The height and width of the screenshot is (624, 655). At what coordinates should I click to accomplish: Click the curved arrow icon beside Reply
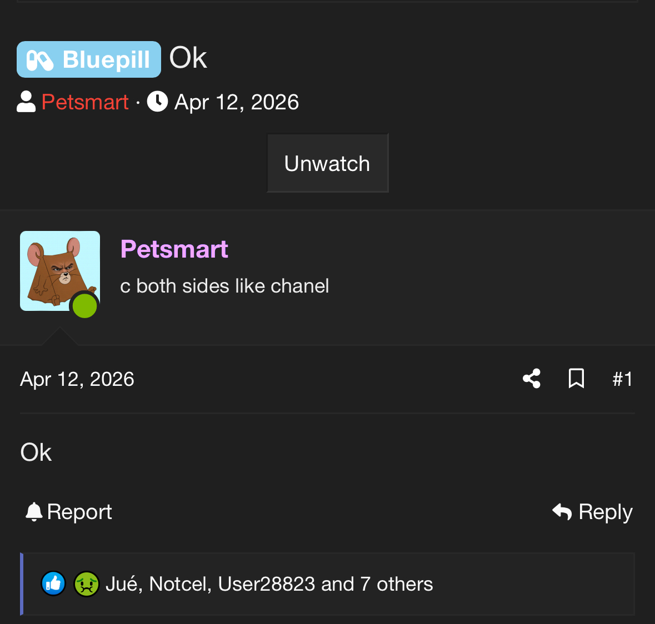pos(562,511)
